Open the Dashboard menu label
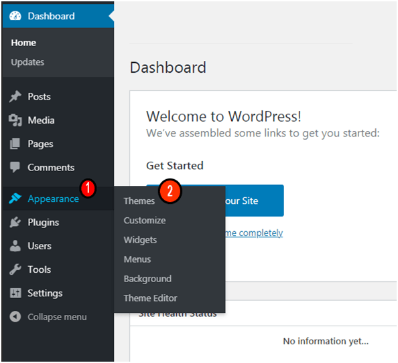The width and height of the screenshot is (398, 363). (x=52, y=16)
